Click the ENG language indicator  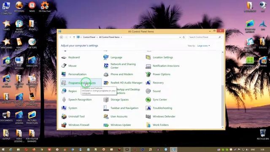(253, 149)
